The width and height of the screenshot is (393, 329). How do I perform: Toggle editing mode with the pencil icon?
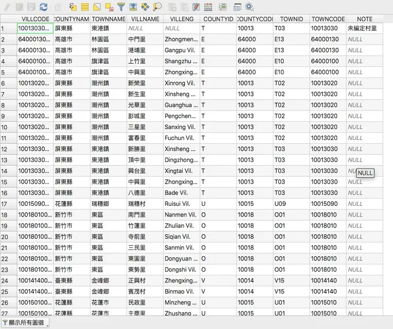pyautogui.click(x=7, y=7)
